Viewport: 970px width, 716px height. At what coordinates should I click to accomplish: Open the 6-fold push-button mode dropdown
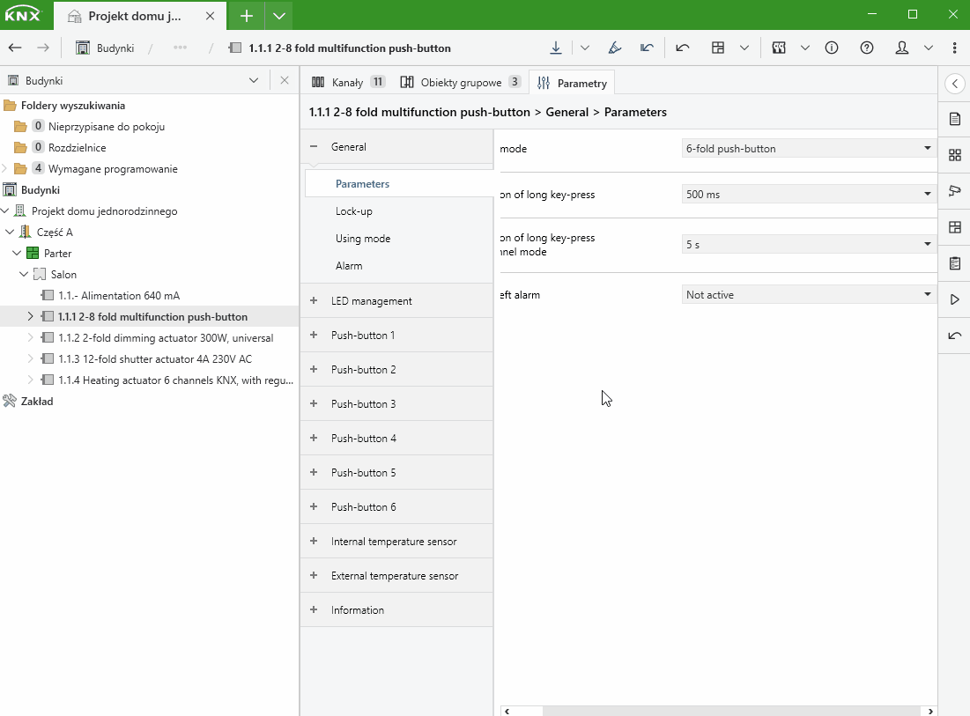point(808,149)
